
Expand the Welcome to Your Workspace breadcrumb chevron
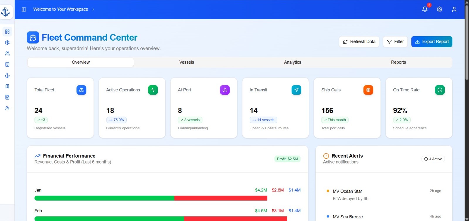pyautogui.click(x=93, y=9)
